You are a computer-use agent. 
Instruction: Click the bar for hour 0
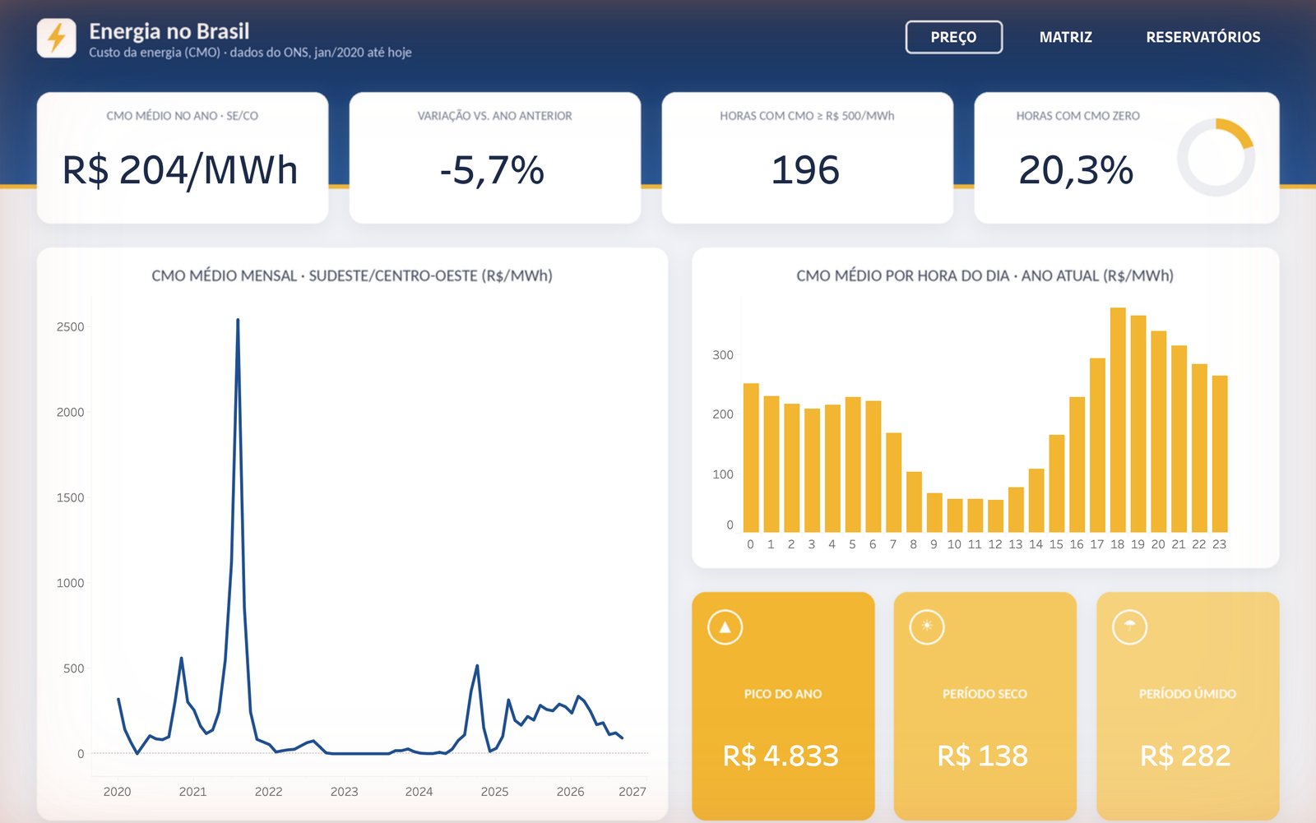click(x=751, y=458)
